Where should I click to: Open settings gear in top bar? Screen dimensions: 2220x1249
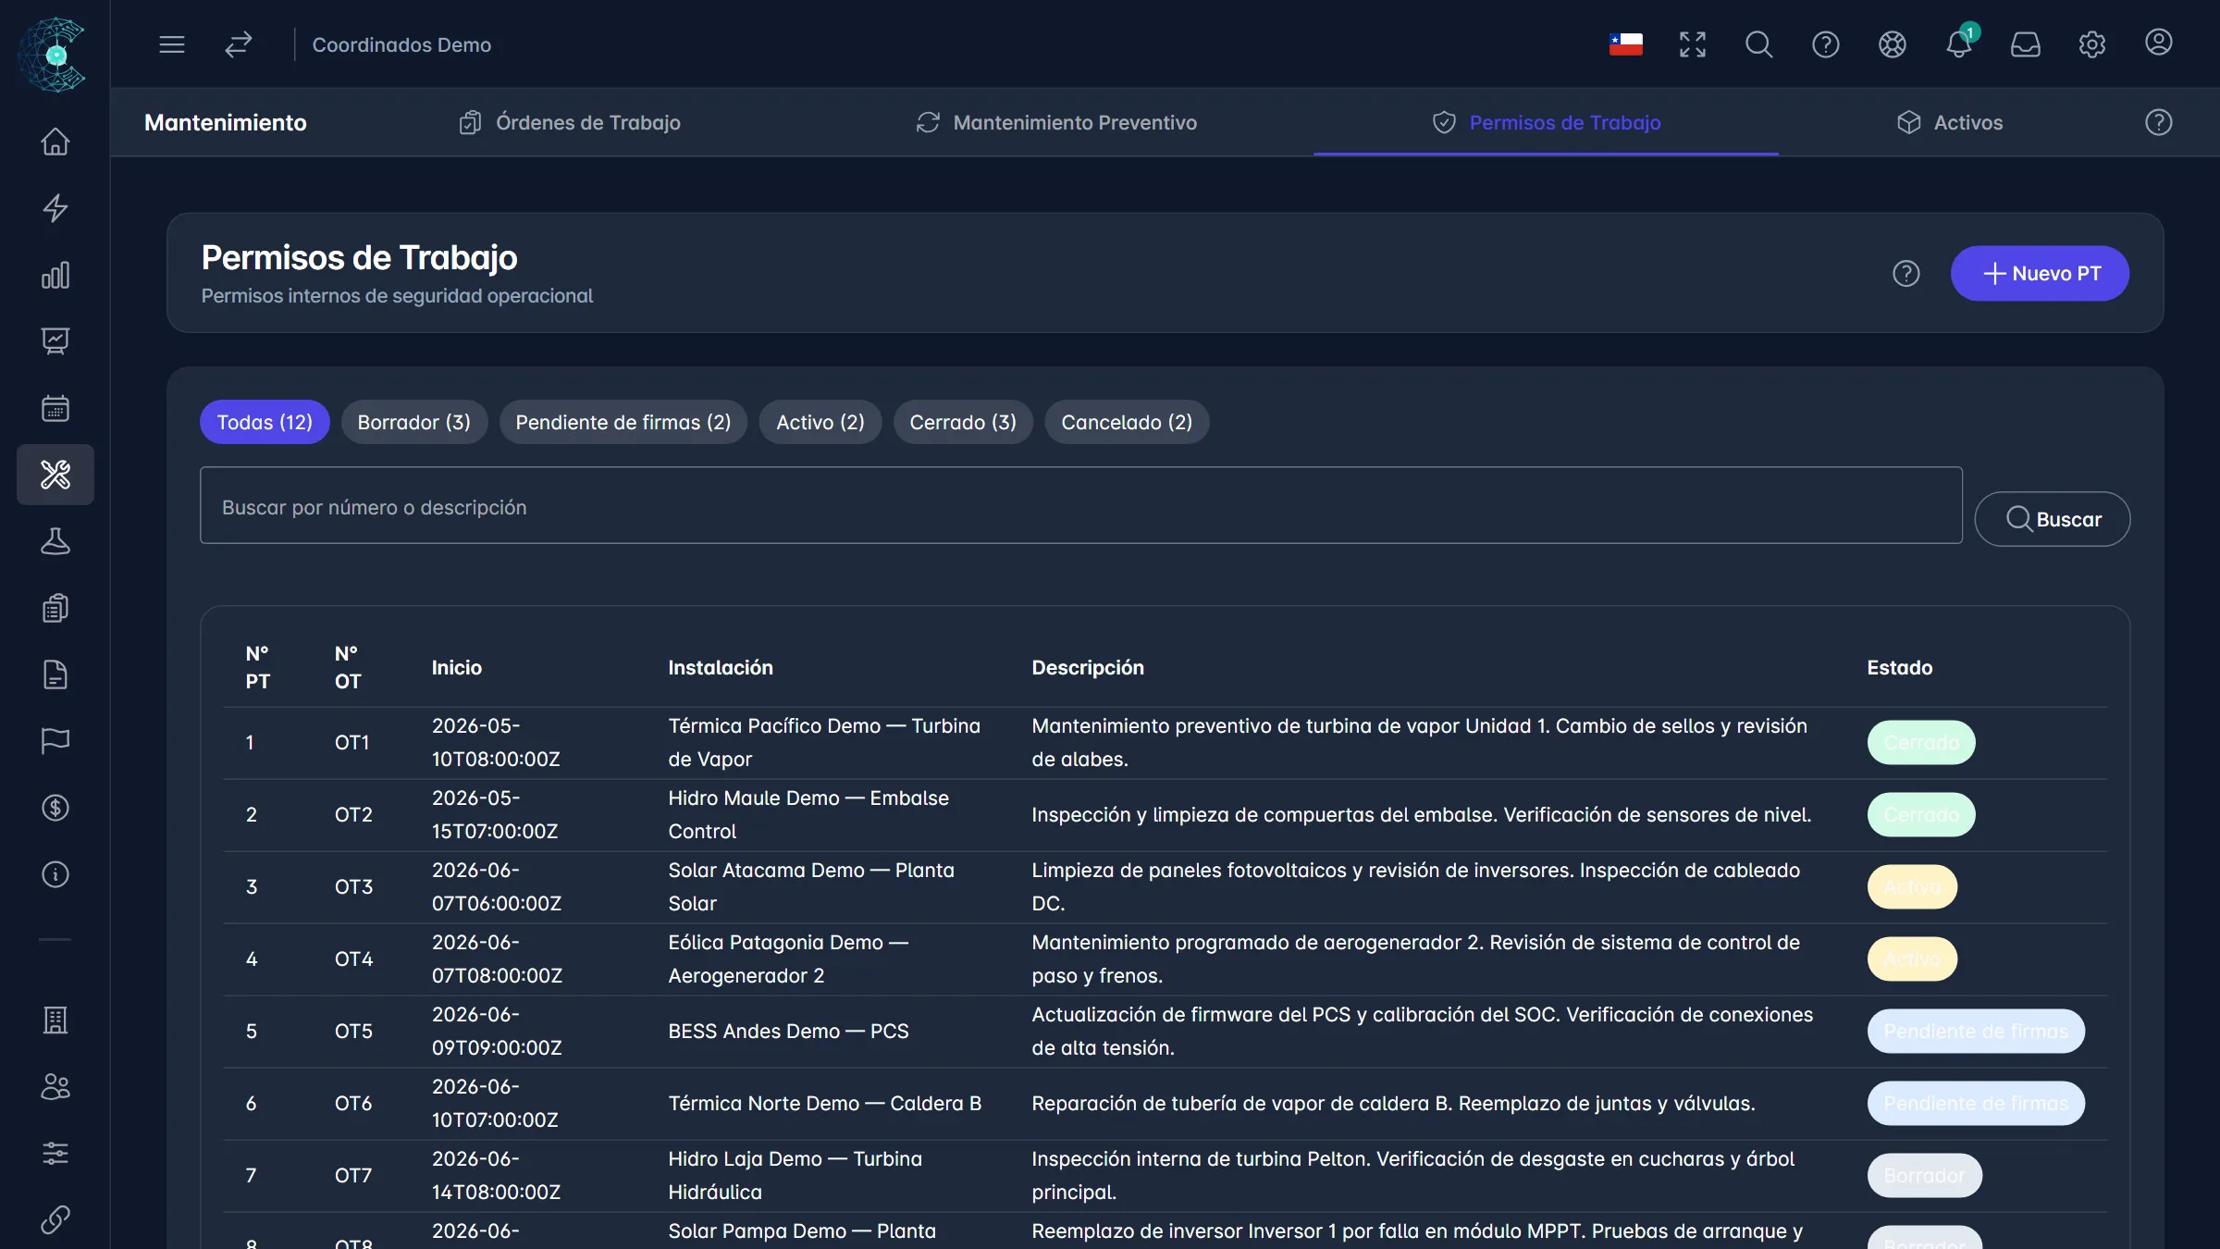(x=2092, y=44)
